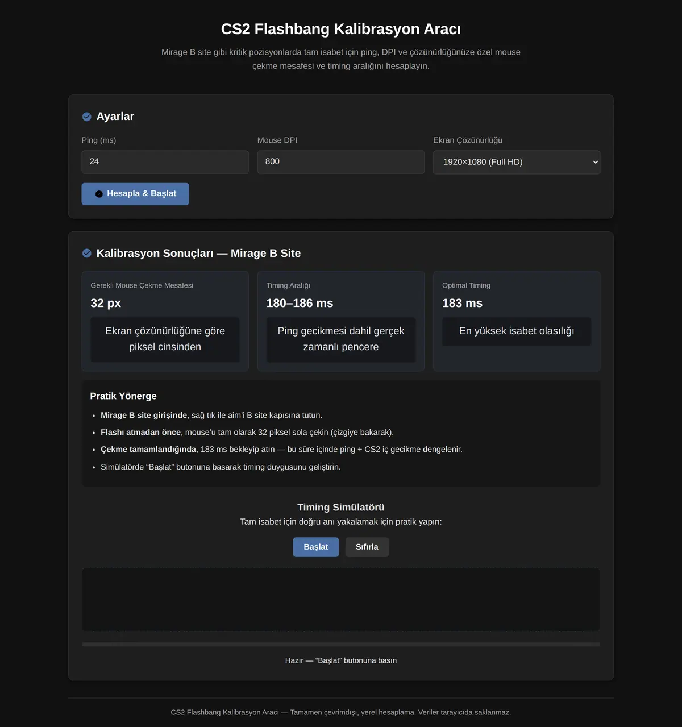Click the Gerekli Mouse Çekme Mesafesi label
This screenshot has width=682, height=727.
[142, 285]
